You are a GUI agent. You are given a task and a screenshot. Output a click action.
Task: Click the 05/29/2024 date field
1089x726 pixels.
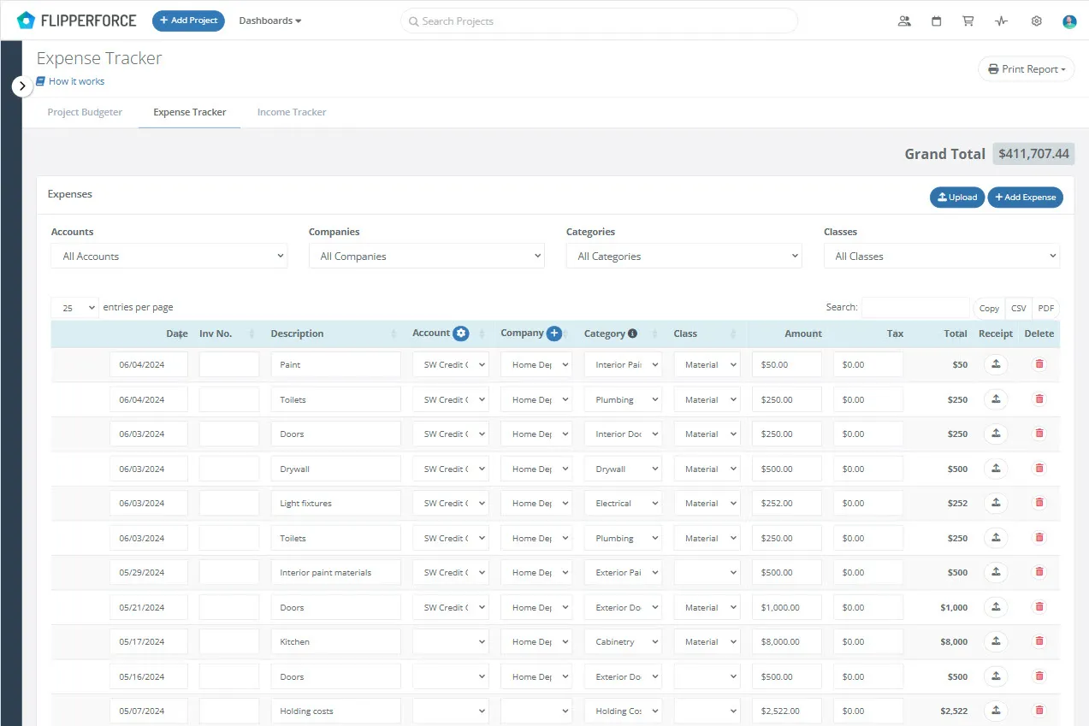click(149, 572)
